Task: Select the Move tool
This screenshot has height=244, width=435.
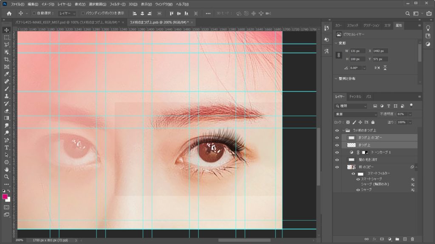Action: point(7,30)
